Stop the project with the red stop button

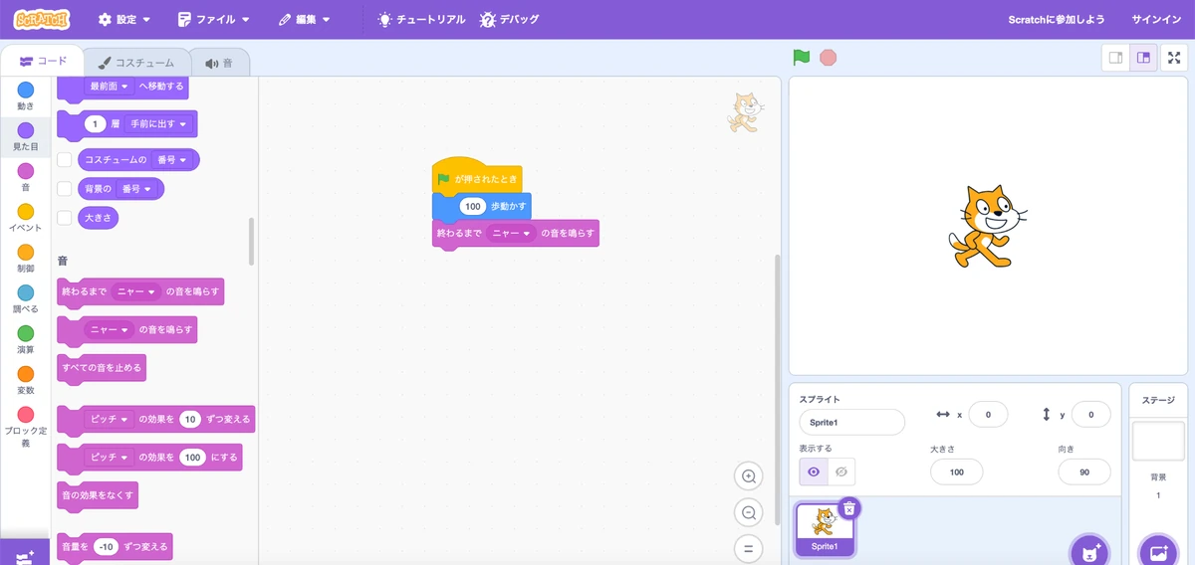pos(829,58)
